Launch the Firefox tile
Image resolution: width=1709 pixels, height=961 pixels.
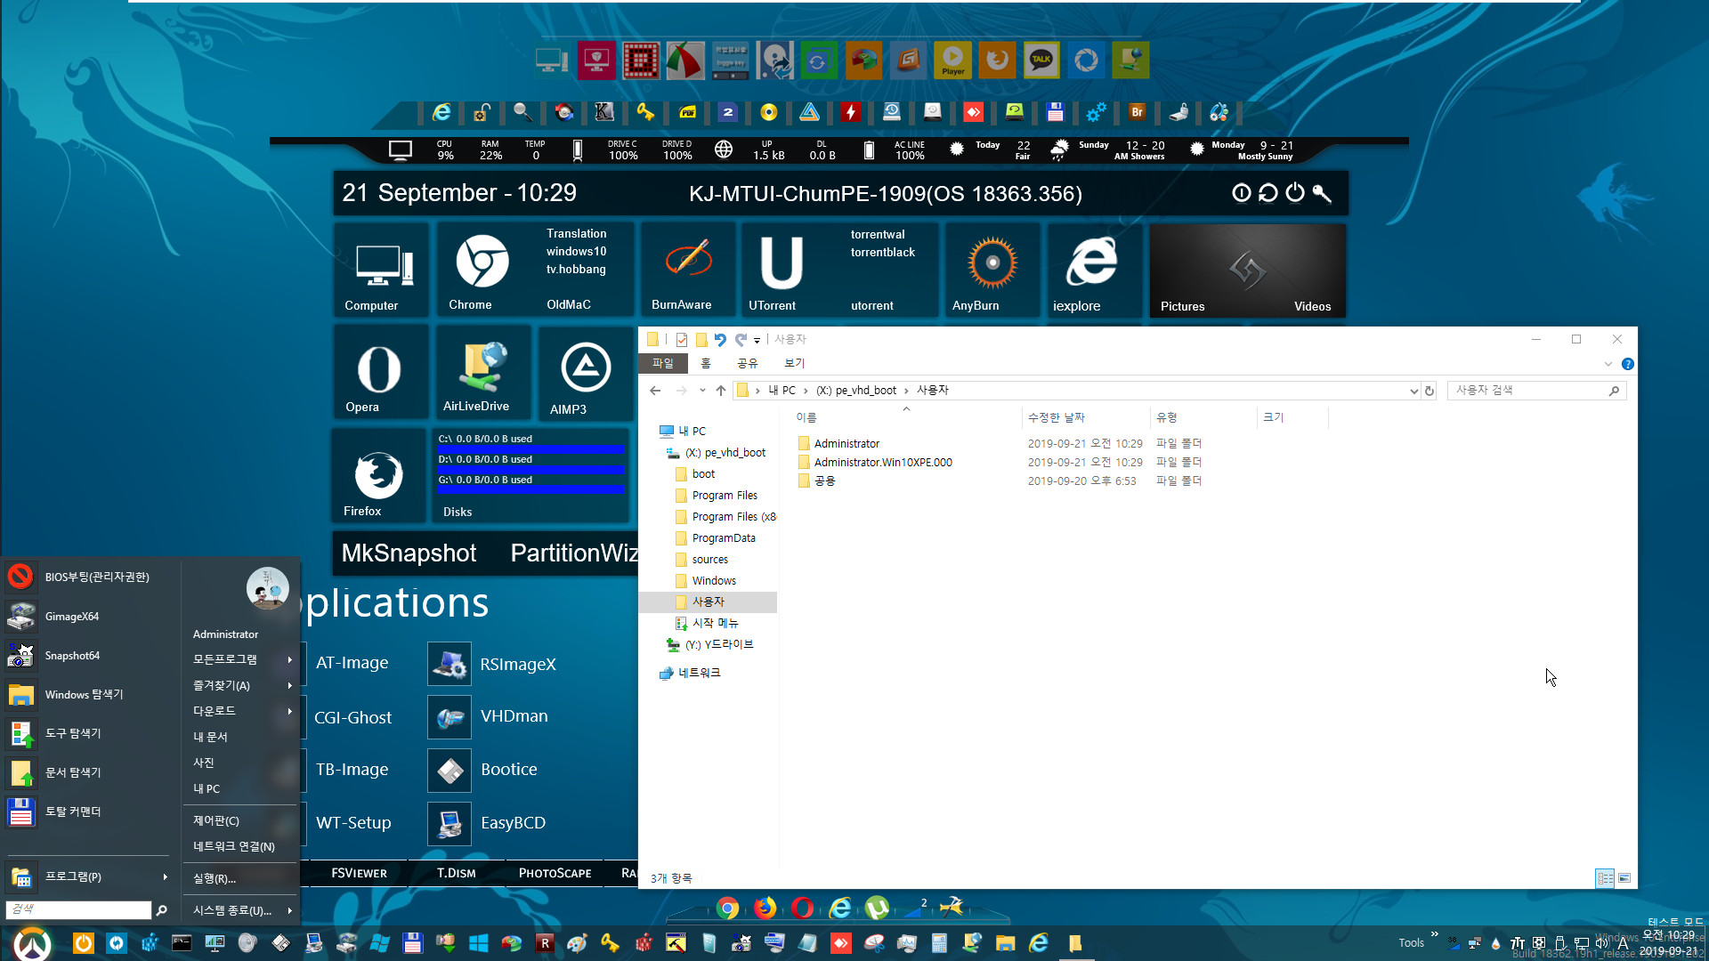(379, 476)
